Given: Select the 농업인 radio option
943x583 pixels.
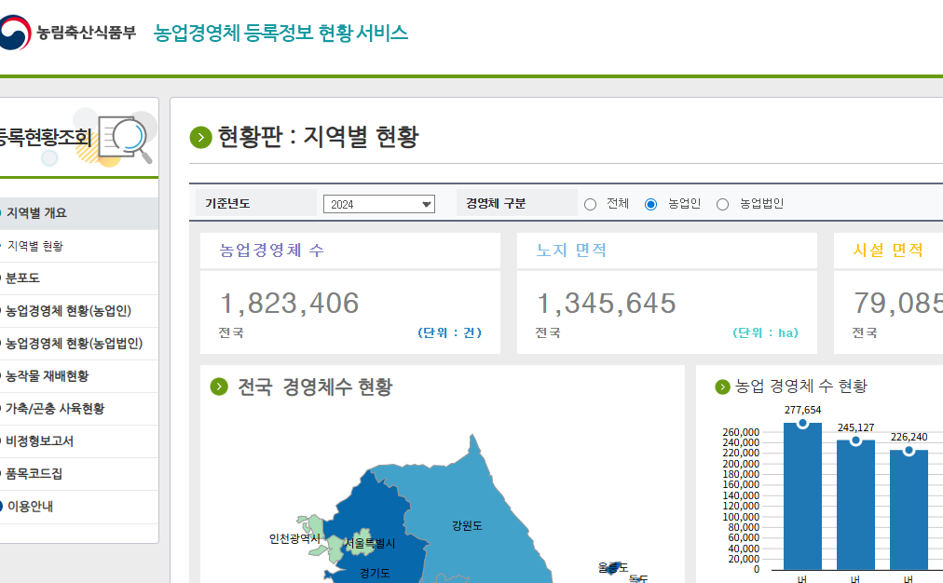Looking at the screenshot, I should pyautogui.click(x=649, y=203).
